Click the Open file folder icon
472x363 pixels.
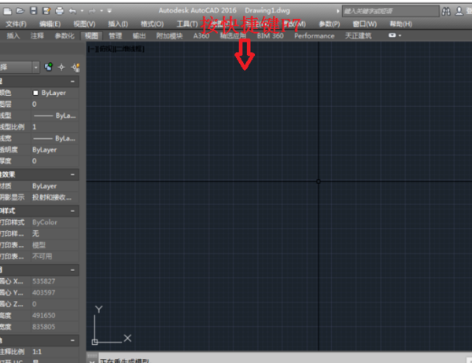pos(20,11)
